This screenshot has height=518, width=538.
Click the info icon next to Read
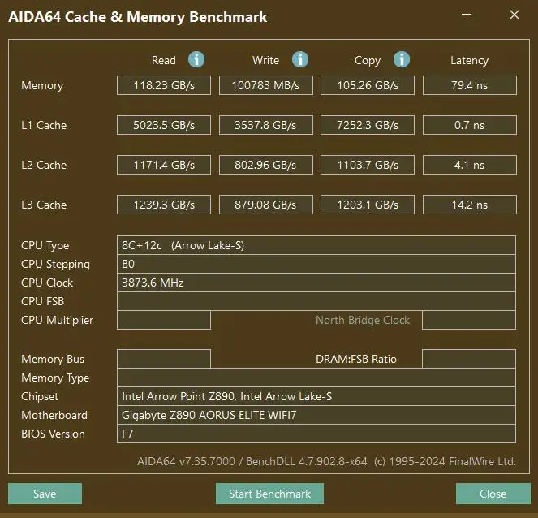point(196,60)
